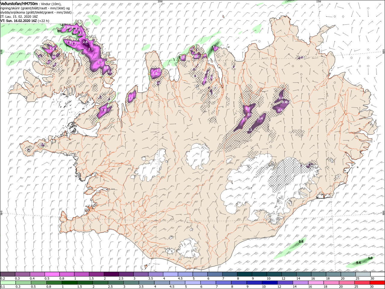Click the 1.8 snowfall value on the map
Viewport: 385px width, 289px height.
tap(103, 110)
